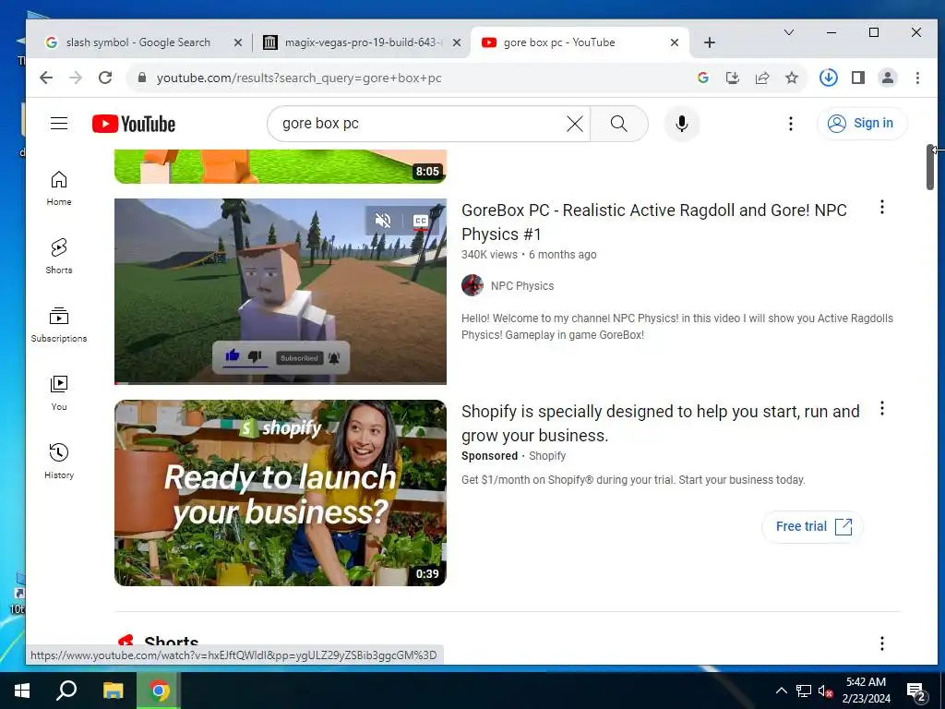The height and width of the screenshot is (709, 945).
Task: Click the address bar URL
Action: click(299, 78)
